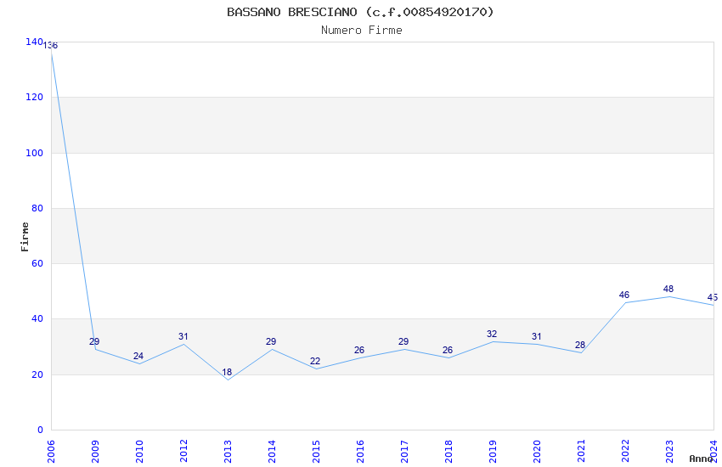Viewport: 722px width, 467px height.
Task: Click the 100 value on Firme axis
Action: pyautogui.click(x=35, y=153)
